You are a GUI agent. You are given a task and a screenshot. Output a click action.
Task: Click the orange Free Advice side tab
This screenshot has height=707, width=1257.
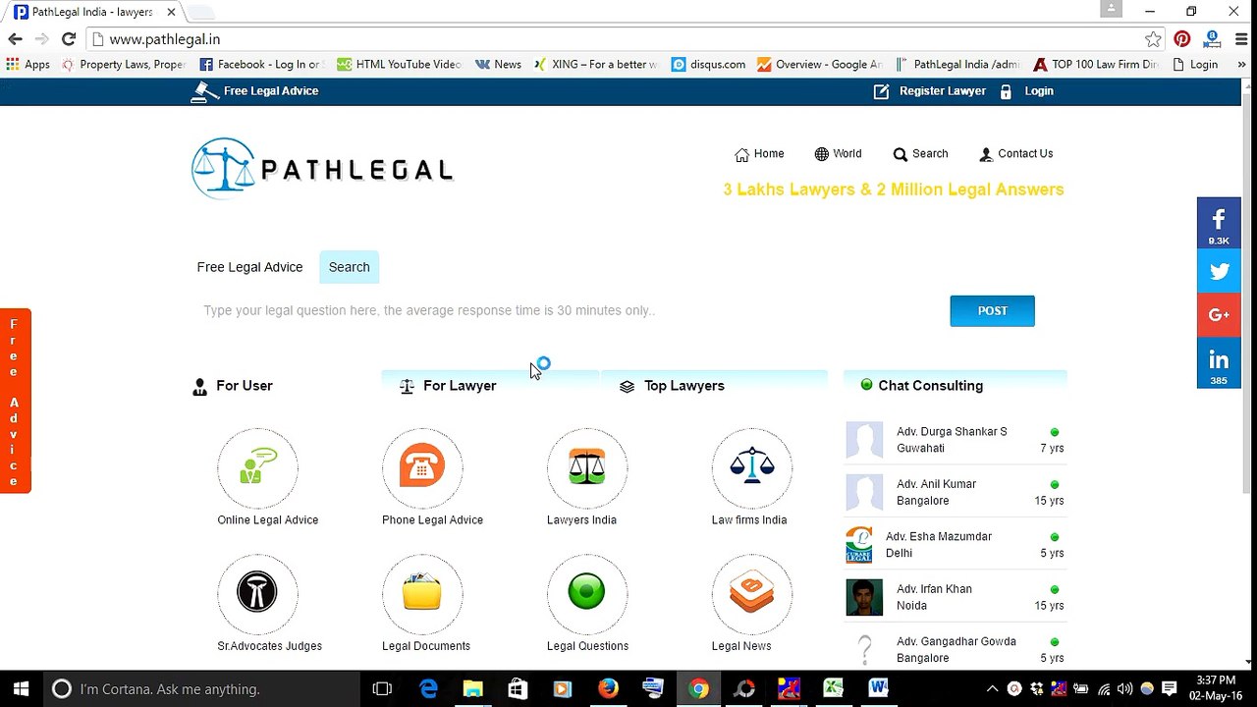[15, 401]
